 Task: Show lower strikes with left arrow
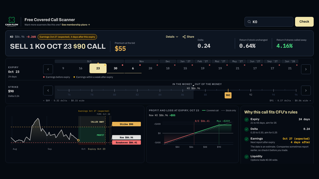click(48, 90)
